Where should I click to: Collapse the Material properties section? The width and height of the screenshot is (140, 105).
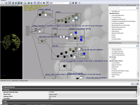(x=70, y=90)
